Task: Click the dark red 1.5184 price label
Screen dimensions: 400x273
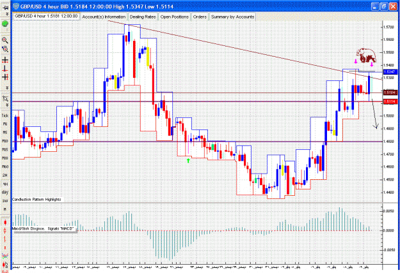Action: (390, 92)
